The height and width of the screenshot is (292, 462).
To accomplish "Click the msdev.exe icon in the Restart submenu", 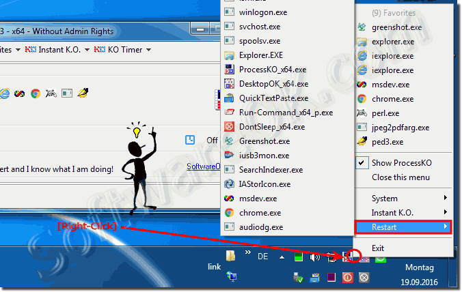I will click(x=229, y=199).
